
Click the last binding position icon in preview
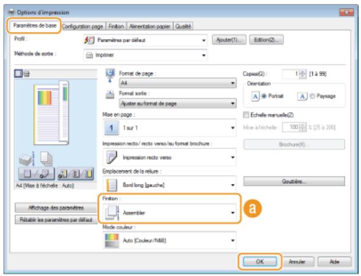pos(89,174)
